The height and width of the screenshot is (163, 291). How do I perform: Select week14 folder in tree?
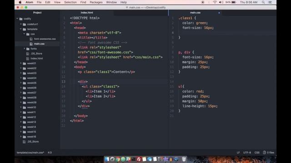pos(31,127)
